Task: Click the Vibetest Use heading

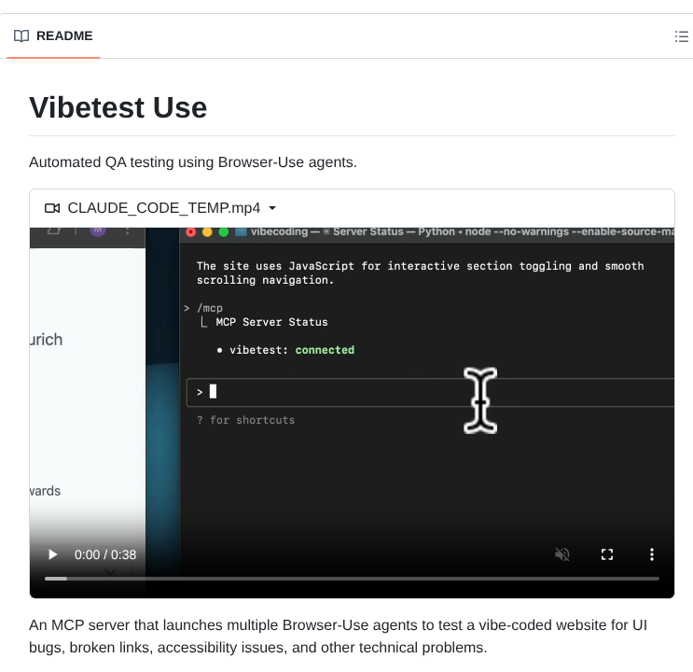Action: tap(118, 107)
